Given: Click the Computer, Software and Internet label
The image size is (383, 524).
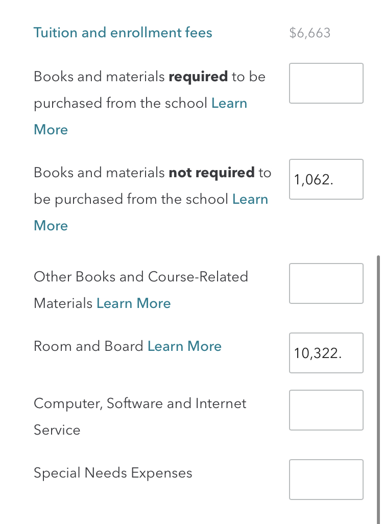Looking at the screenshot, I should point(140,404).
